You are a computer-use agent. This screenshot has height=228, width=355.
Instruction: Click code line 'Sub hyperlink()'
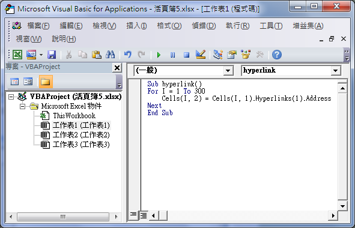pos(175,84)
